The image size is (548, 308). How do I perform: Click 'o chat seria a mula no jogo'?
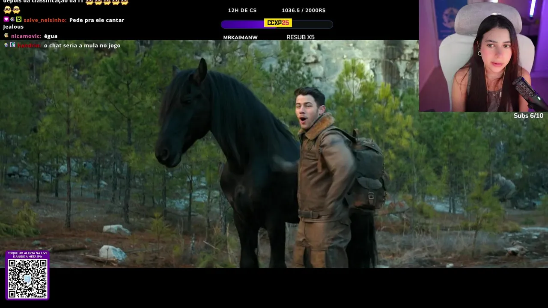[x=82, y=45]
